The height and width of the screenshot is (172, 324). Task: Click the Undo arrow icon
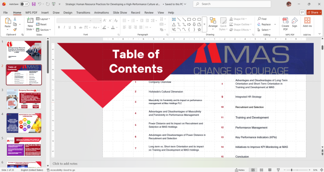40,4
